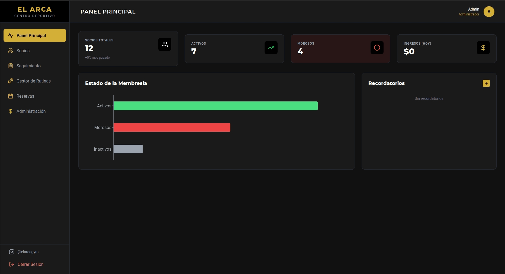Click the green Activos bar in chart
Screen dimensions: 505x274
(x=215, y=106)
